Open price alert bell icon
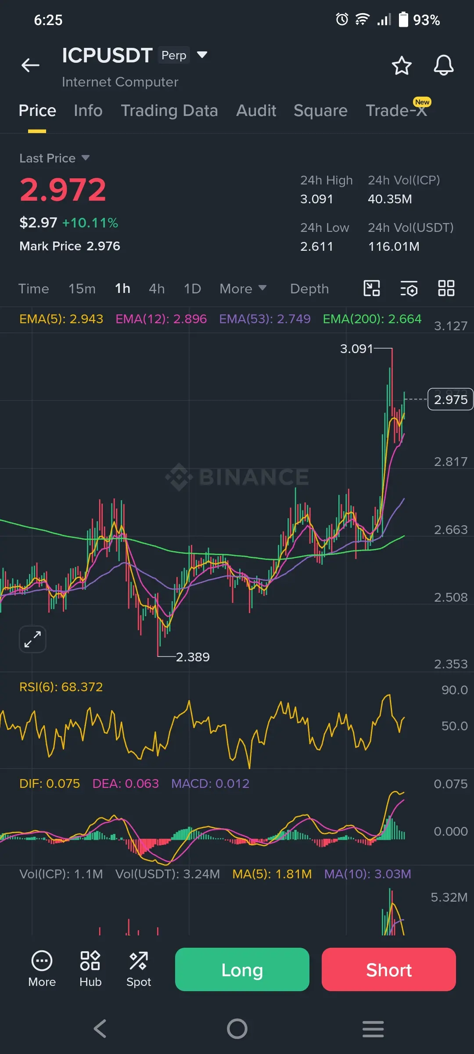The image size is (474, 1054). 444,65
